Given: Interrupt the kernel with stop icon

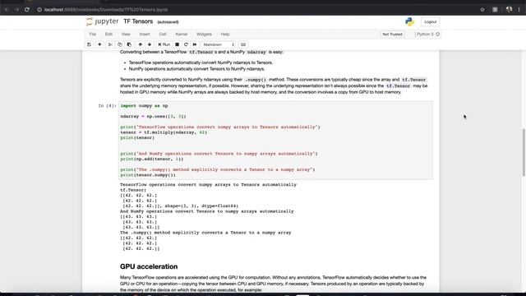Looking at the screenshot, I should (178, 44).
